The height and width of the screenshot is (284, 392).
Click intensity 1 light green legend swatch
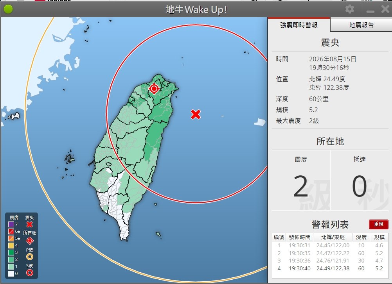click(11, 266)
